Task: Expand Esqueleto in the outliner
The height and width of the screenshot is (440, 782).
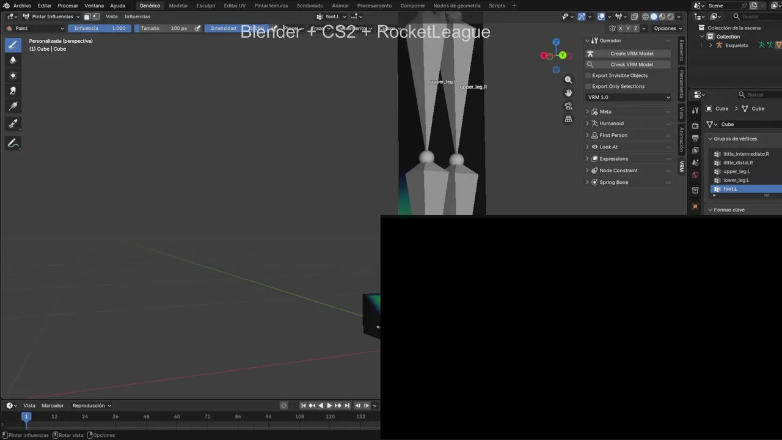Action: coord(711,45)
